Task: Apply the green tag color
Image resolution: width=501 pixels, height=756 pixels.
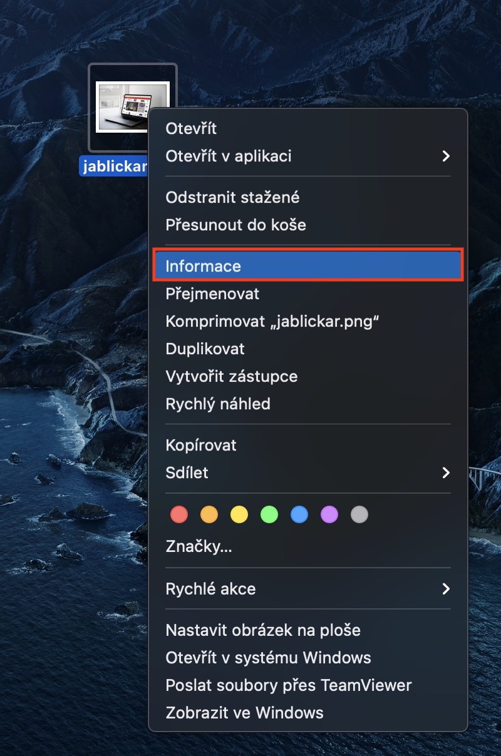Action: 269,515
